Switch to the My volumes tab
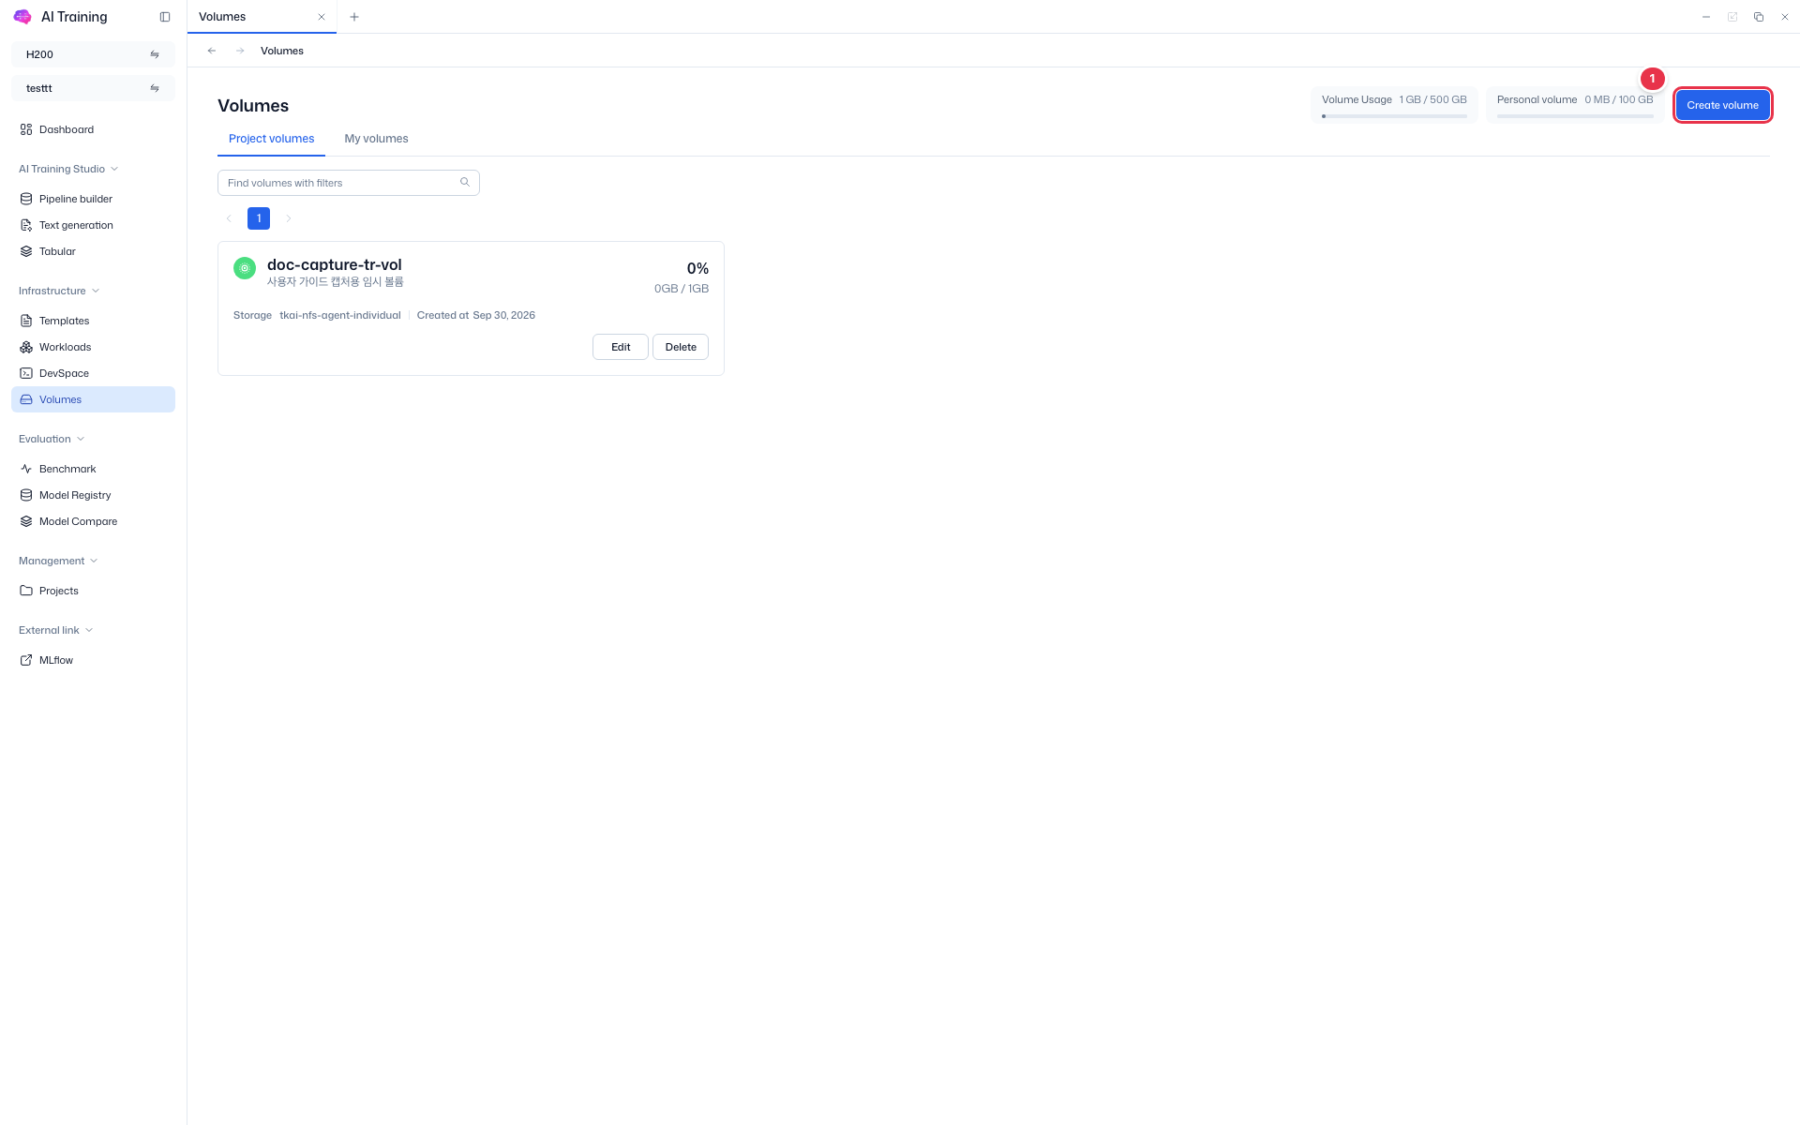Screen dimensions: 1800x1125 (x=376, y=139)
